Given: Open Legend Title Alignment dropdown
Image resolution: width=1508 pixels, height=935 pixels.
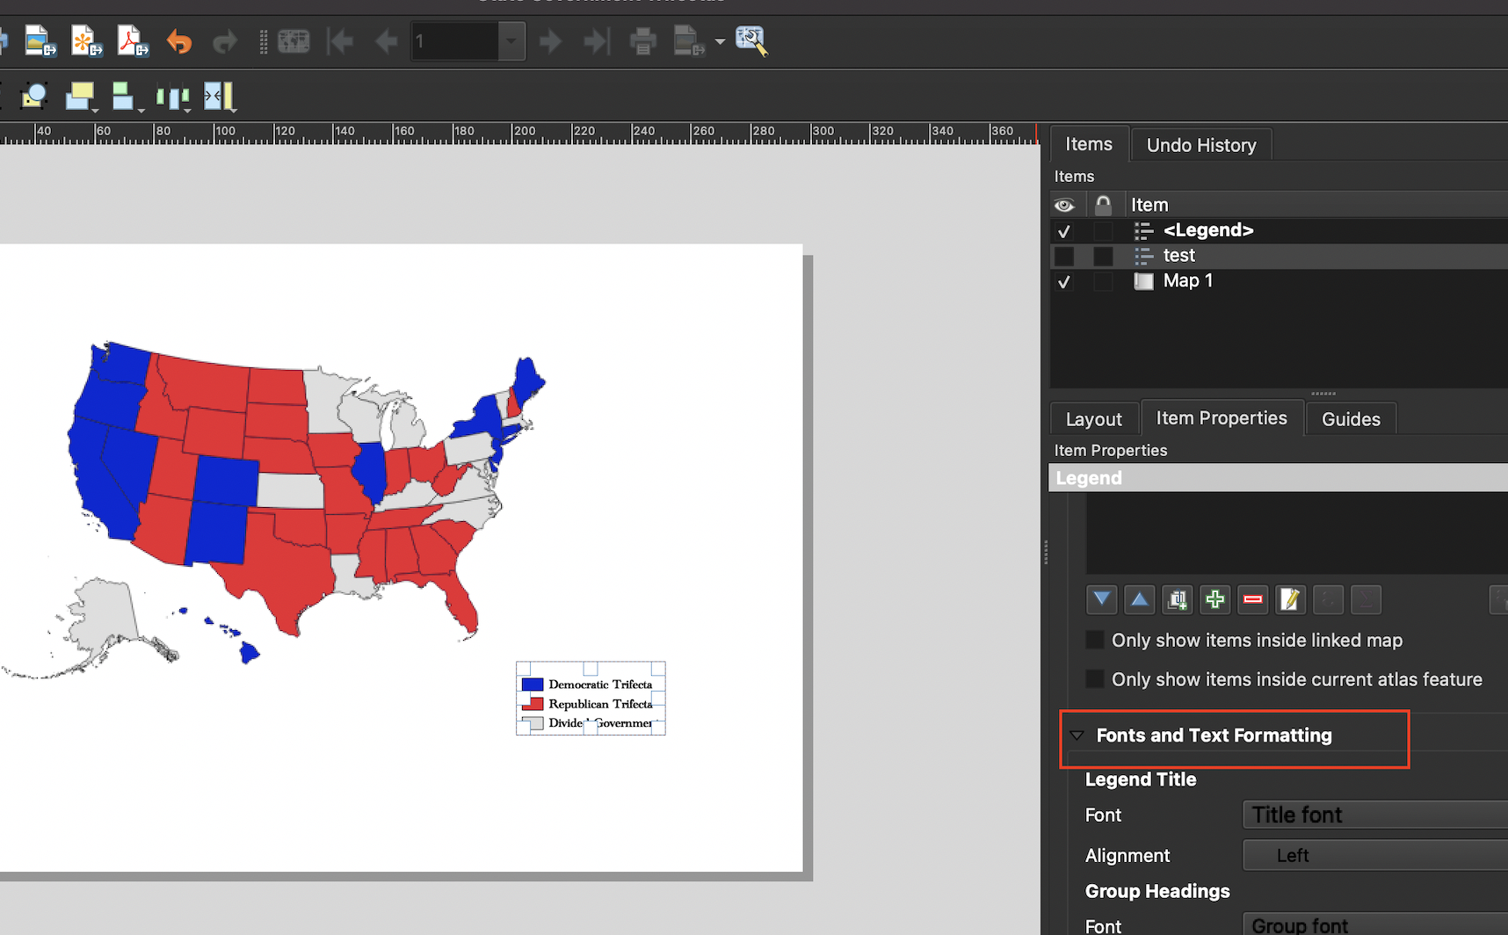Looking at the screenshot, I should tap(1374, 855).
